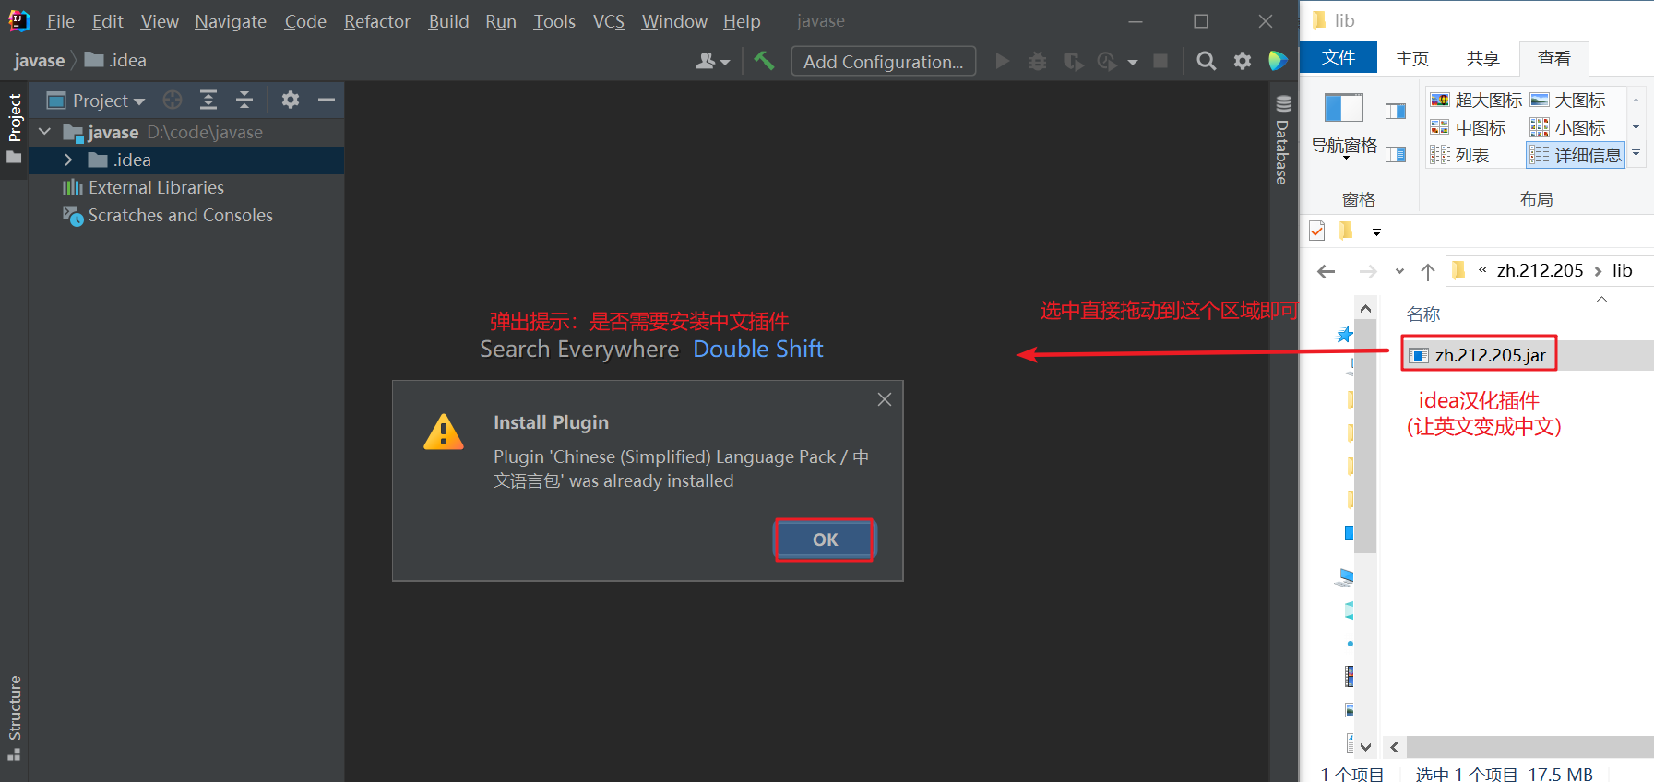Start Debug using the bug icon
Screen dimensions: 1654x782
click(x=1038, y=61)
